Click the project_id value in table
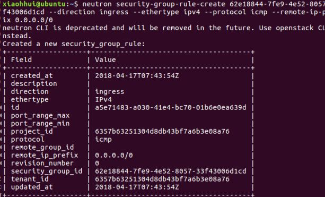 coord(162,131)
